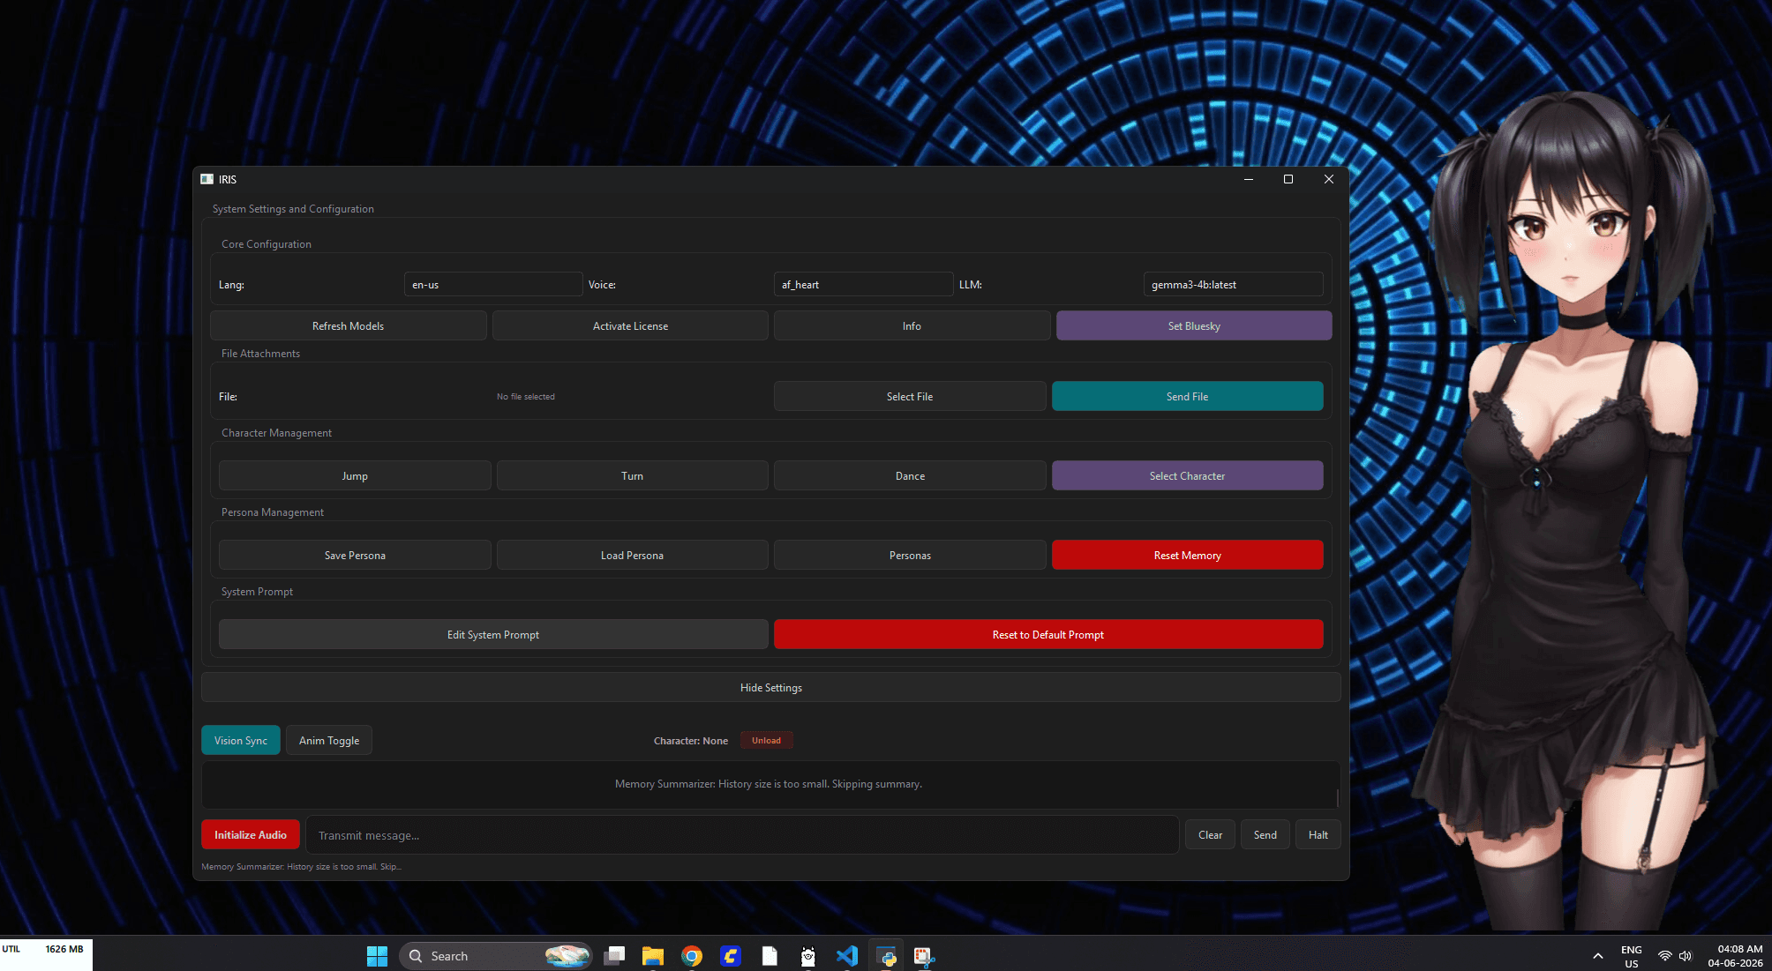Viewport: 1772px width, 971px height.
Task: Open the Personas list button
Action: 910,555
